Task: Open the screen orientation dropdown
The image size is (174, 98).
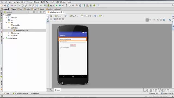Action: point(67,16)
